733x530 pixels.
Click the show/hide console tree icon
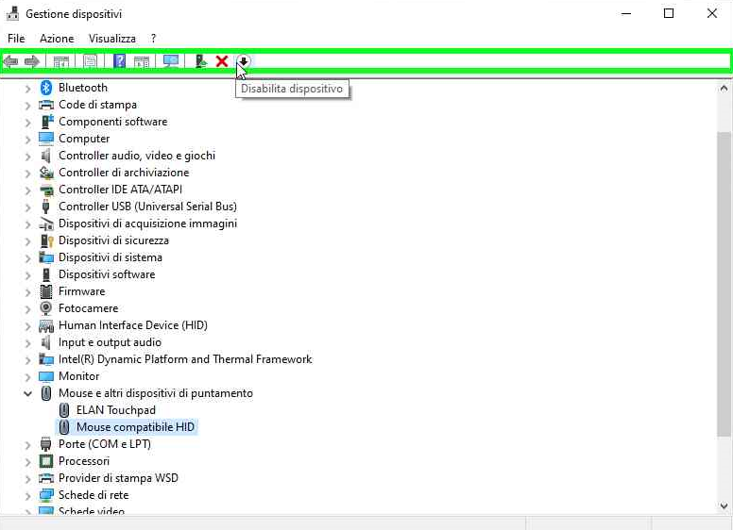(61, 61)
